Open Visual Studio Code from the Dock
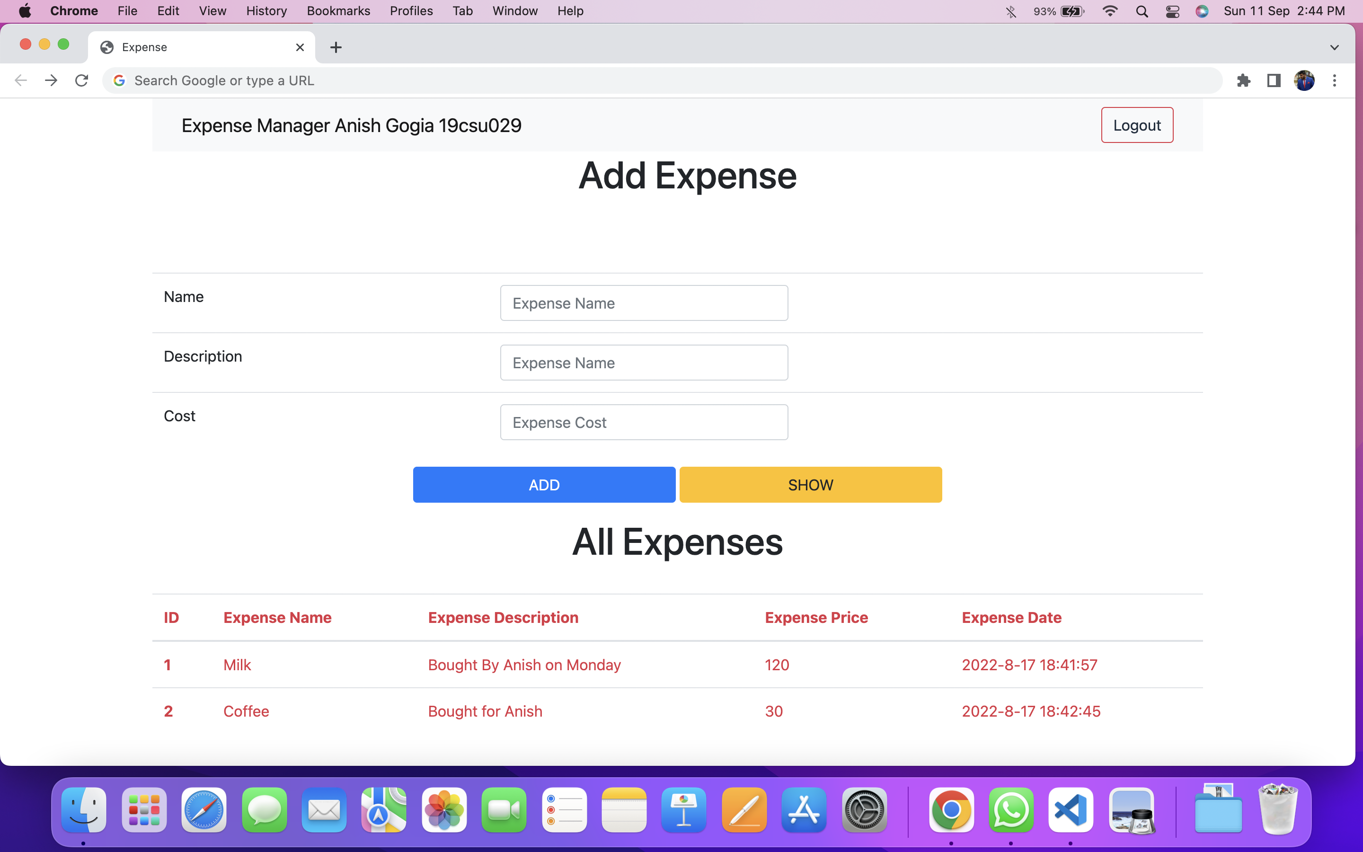Viewport: 1363px width, 852px height. [1071, 810]
